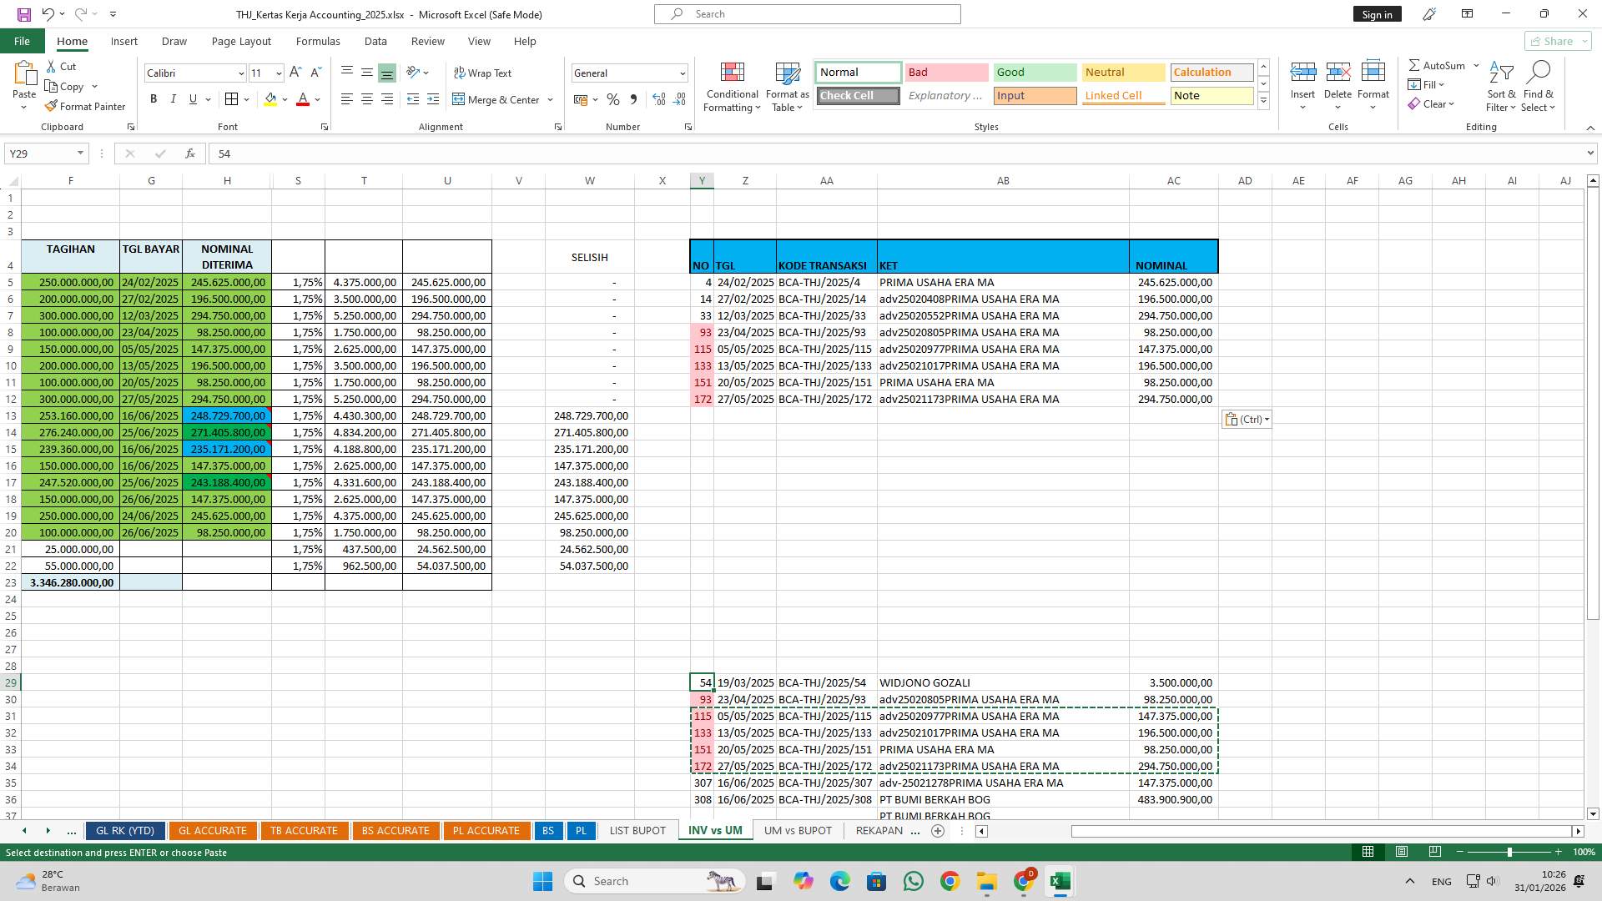Select cell Y29 in the Name Box
This screenshot has height=901, width=1602.
(x=42, y=154)
